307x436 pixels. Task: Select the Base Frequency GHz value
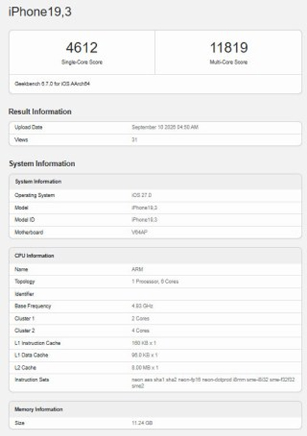point(142,306)
